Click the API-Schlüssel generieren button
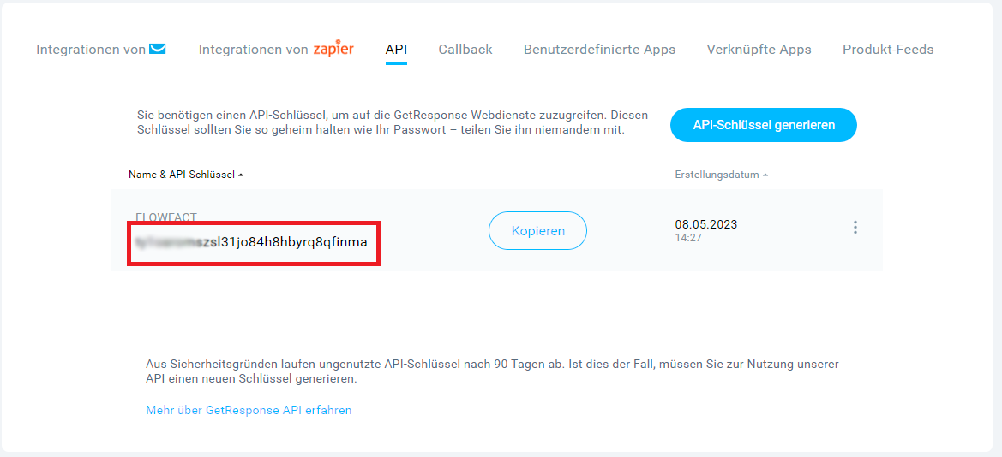The image size is (1002, 457). click(764, 125)
